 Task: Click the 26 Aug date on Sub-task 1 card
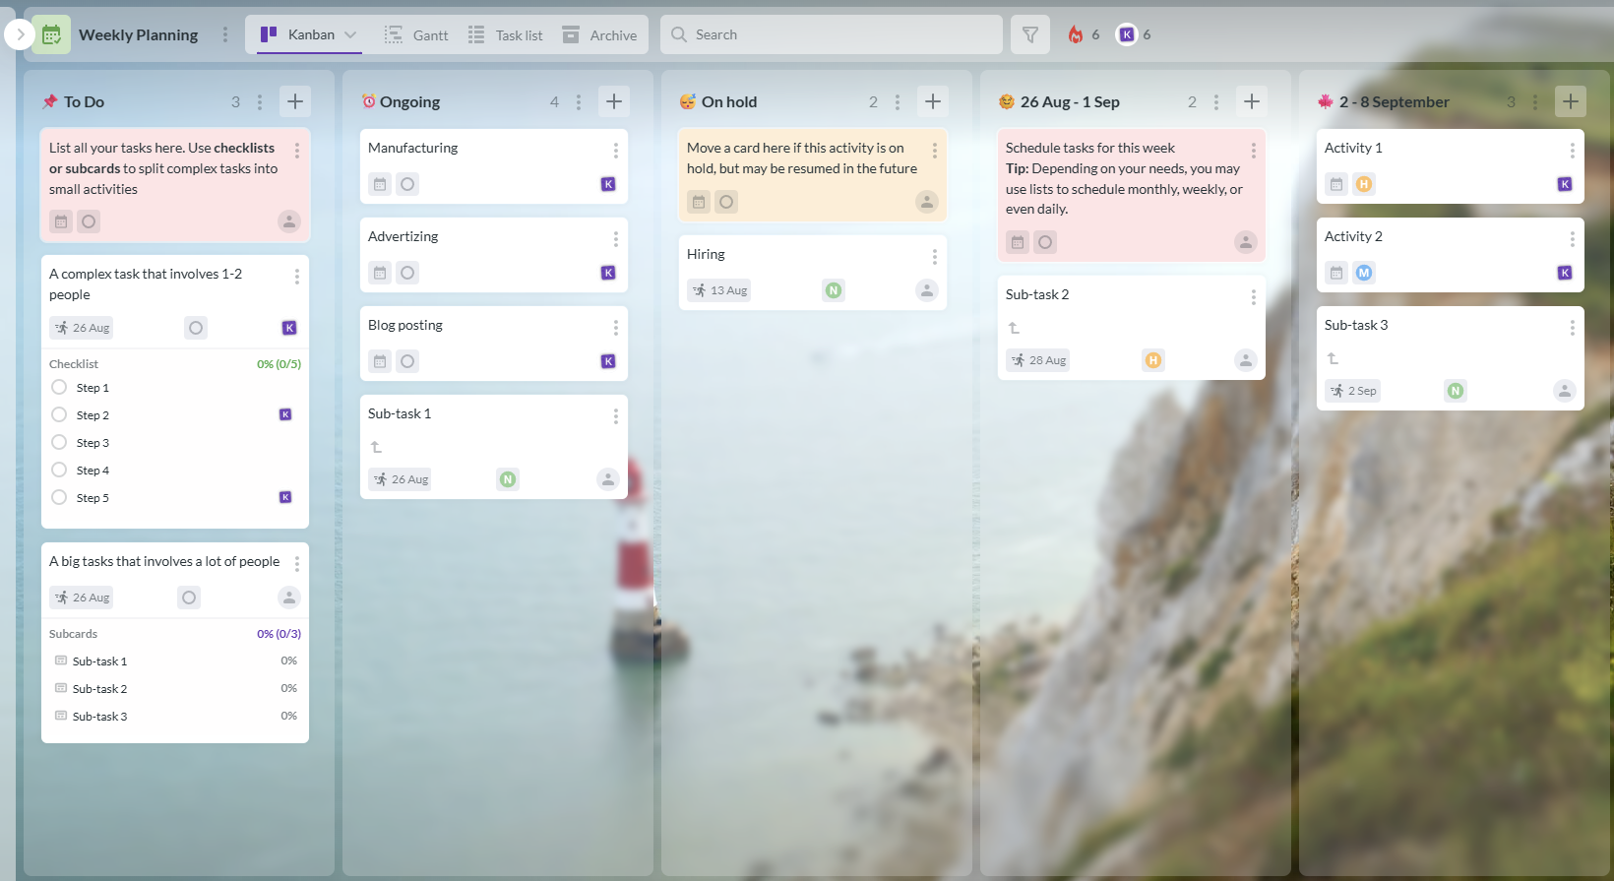point(401,479)
